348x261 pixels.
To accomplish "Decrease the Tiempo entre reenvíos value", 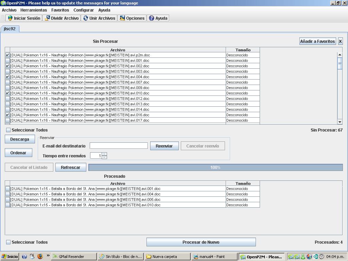I will pos(104,157).
